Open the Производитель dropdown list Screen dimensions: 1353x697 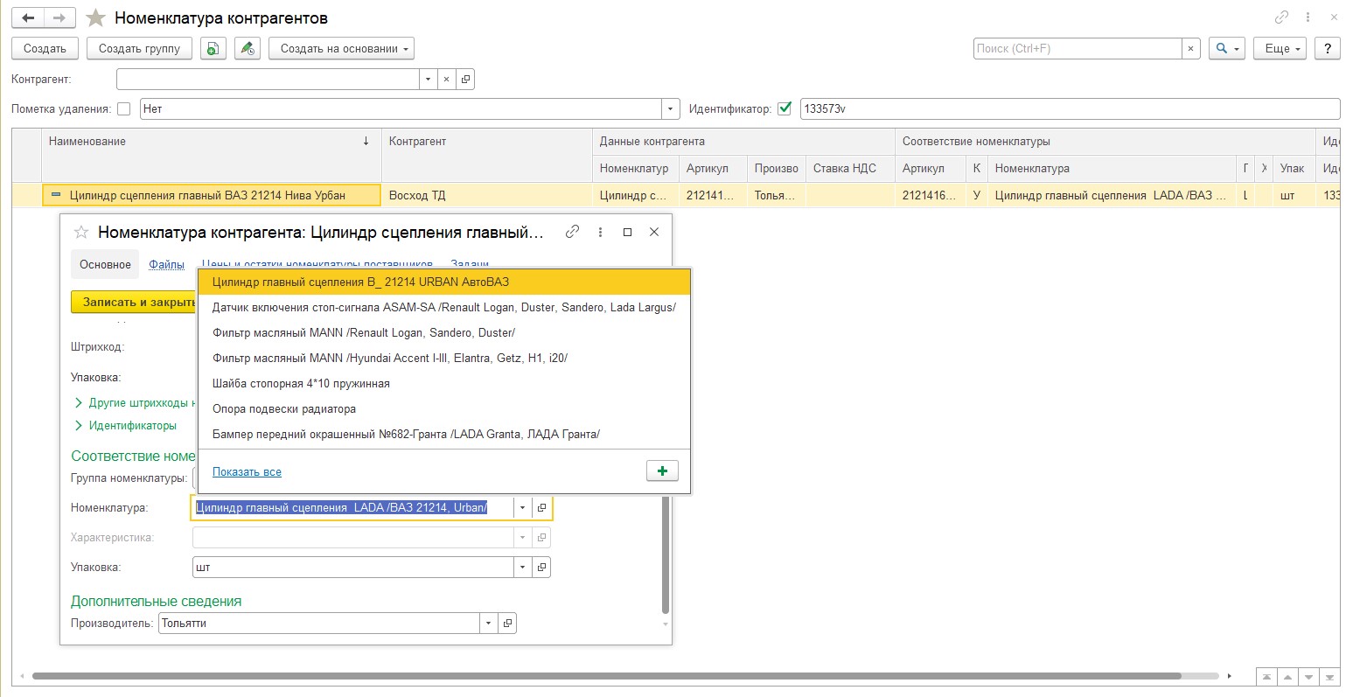488,624
